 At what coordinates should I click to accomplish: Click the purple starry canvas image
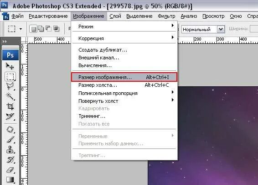pos(218,136)
